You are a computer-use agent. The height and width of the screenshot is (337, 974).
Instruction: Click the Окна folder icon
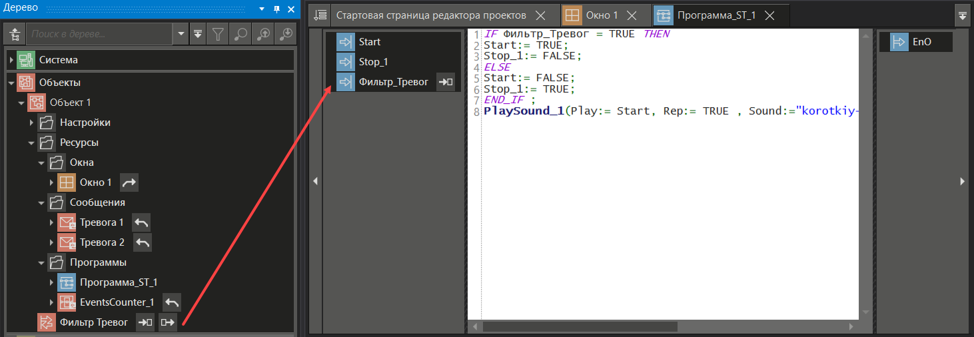[x=57, y=163]
